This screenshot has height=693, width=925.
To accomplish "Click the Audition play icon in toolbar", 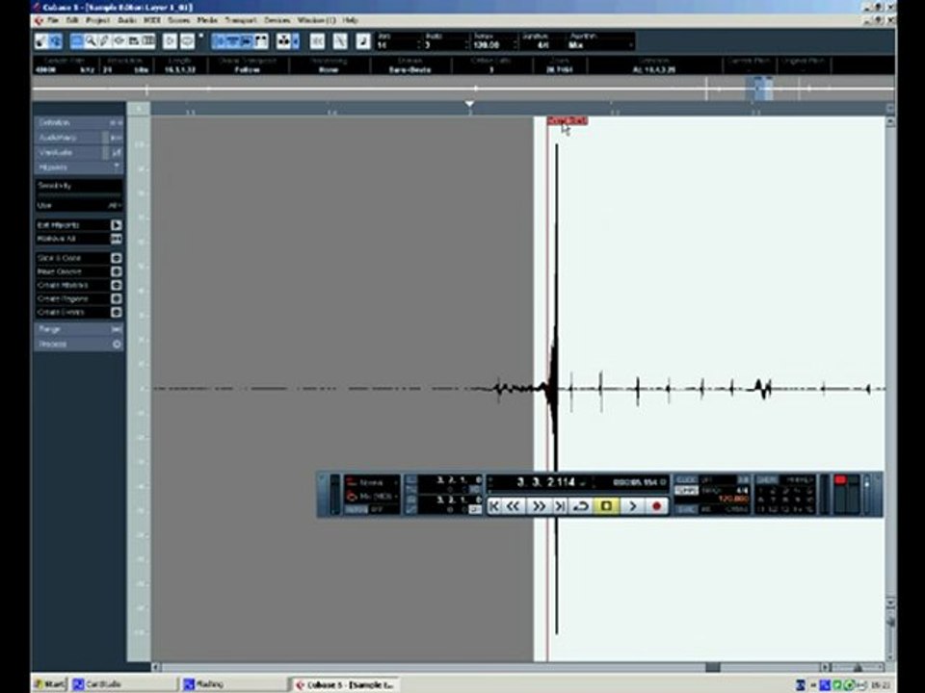I will (x=170, y=41).
